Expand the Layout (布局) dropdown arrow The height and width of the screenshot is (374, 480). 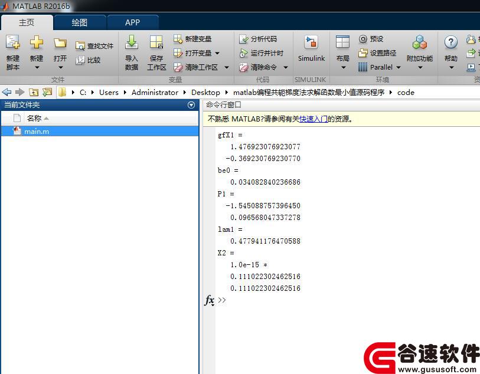tap(343, 68)
